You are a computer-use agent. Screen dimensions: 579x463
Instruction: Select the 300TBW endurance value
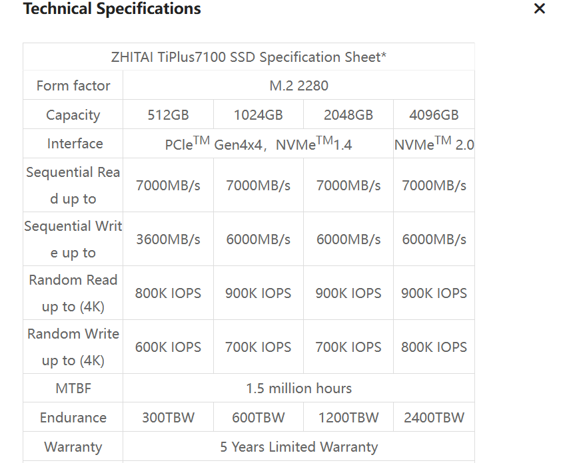pos(168,418)
